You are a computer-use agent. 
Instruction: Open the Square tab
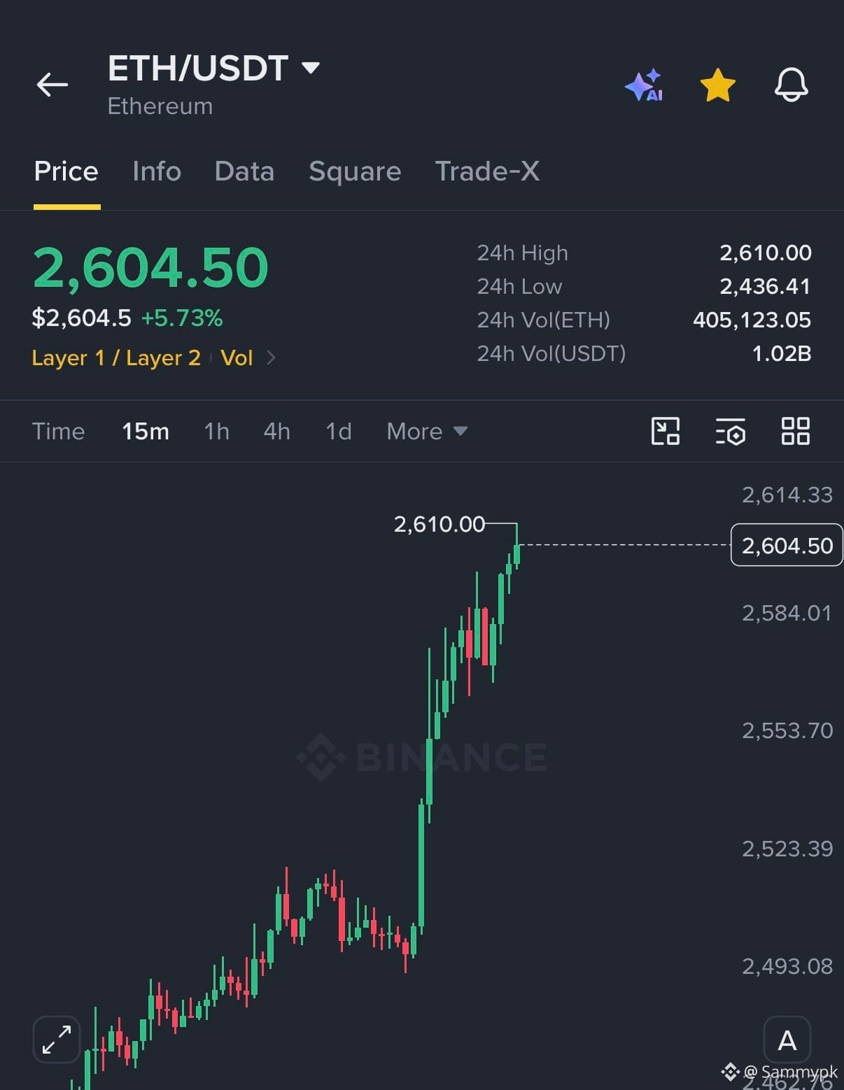click(355, 171)
